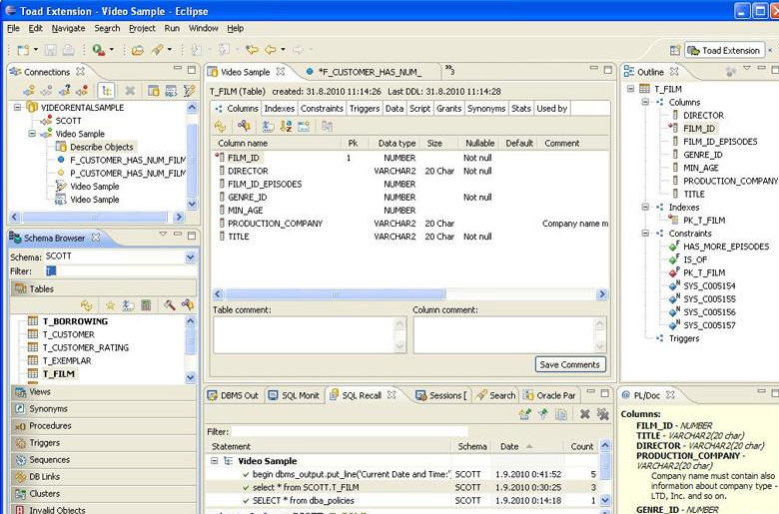Image resolution: width=779 pixels, height=514 pixels.
Task: Open the Sequences section in Schema Browser
Action: coord(104,460)
